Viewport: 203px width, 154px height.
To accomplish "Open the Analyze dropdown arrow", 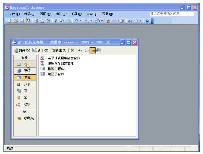I will (x=102, y=21).
